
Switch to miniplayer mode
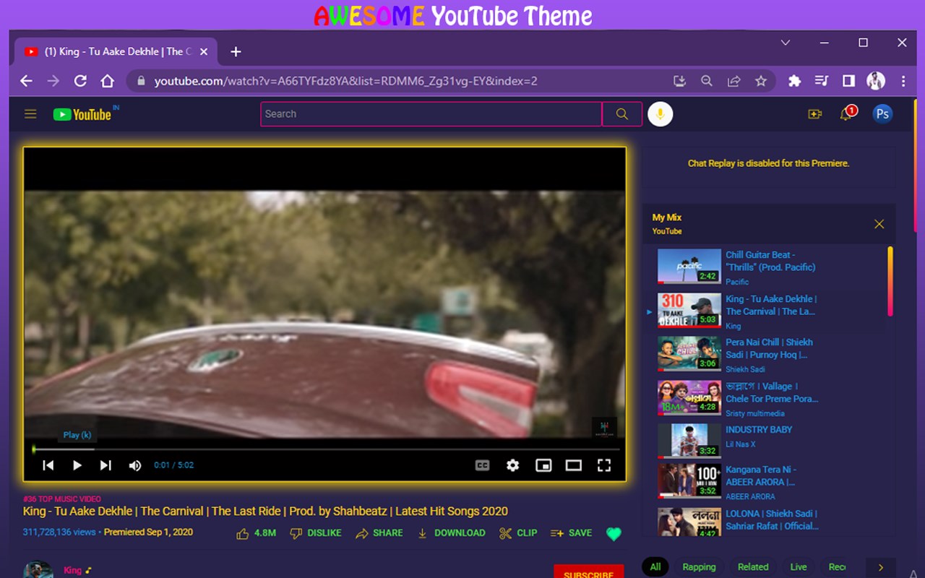tap(543, 465)
